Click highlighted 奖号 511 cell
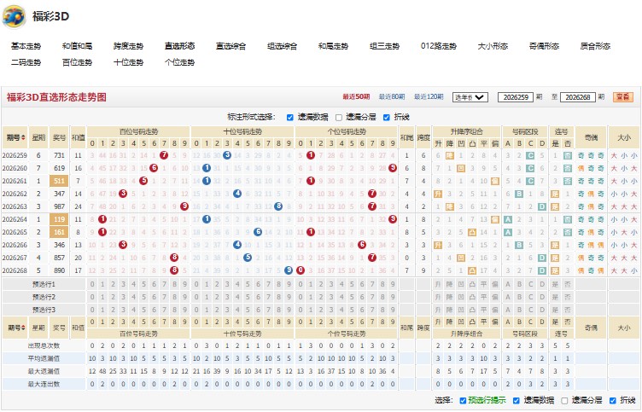 59,181
